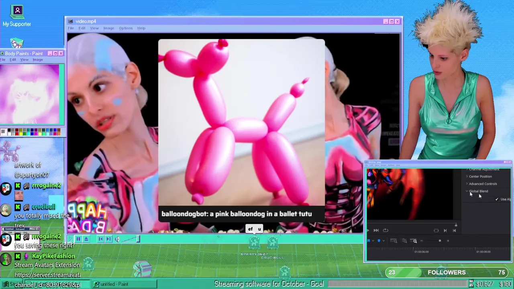Click the streamavatars server link in chat

[x=47, y=275]
